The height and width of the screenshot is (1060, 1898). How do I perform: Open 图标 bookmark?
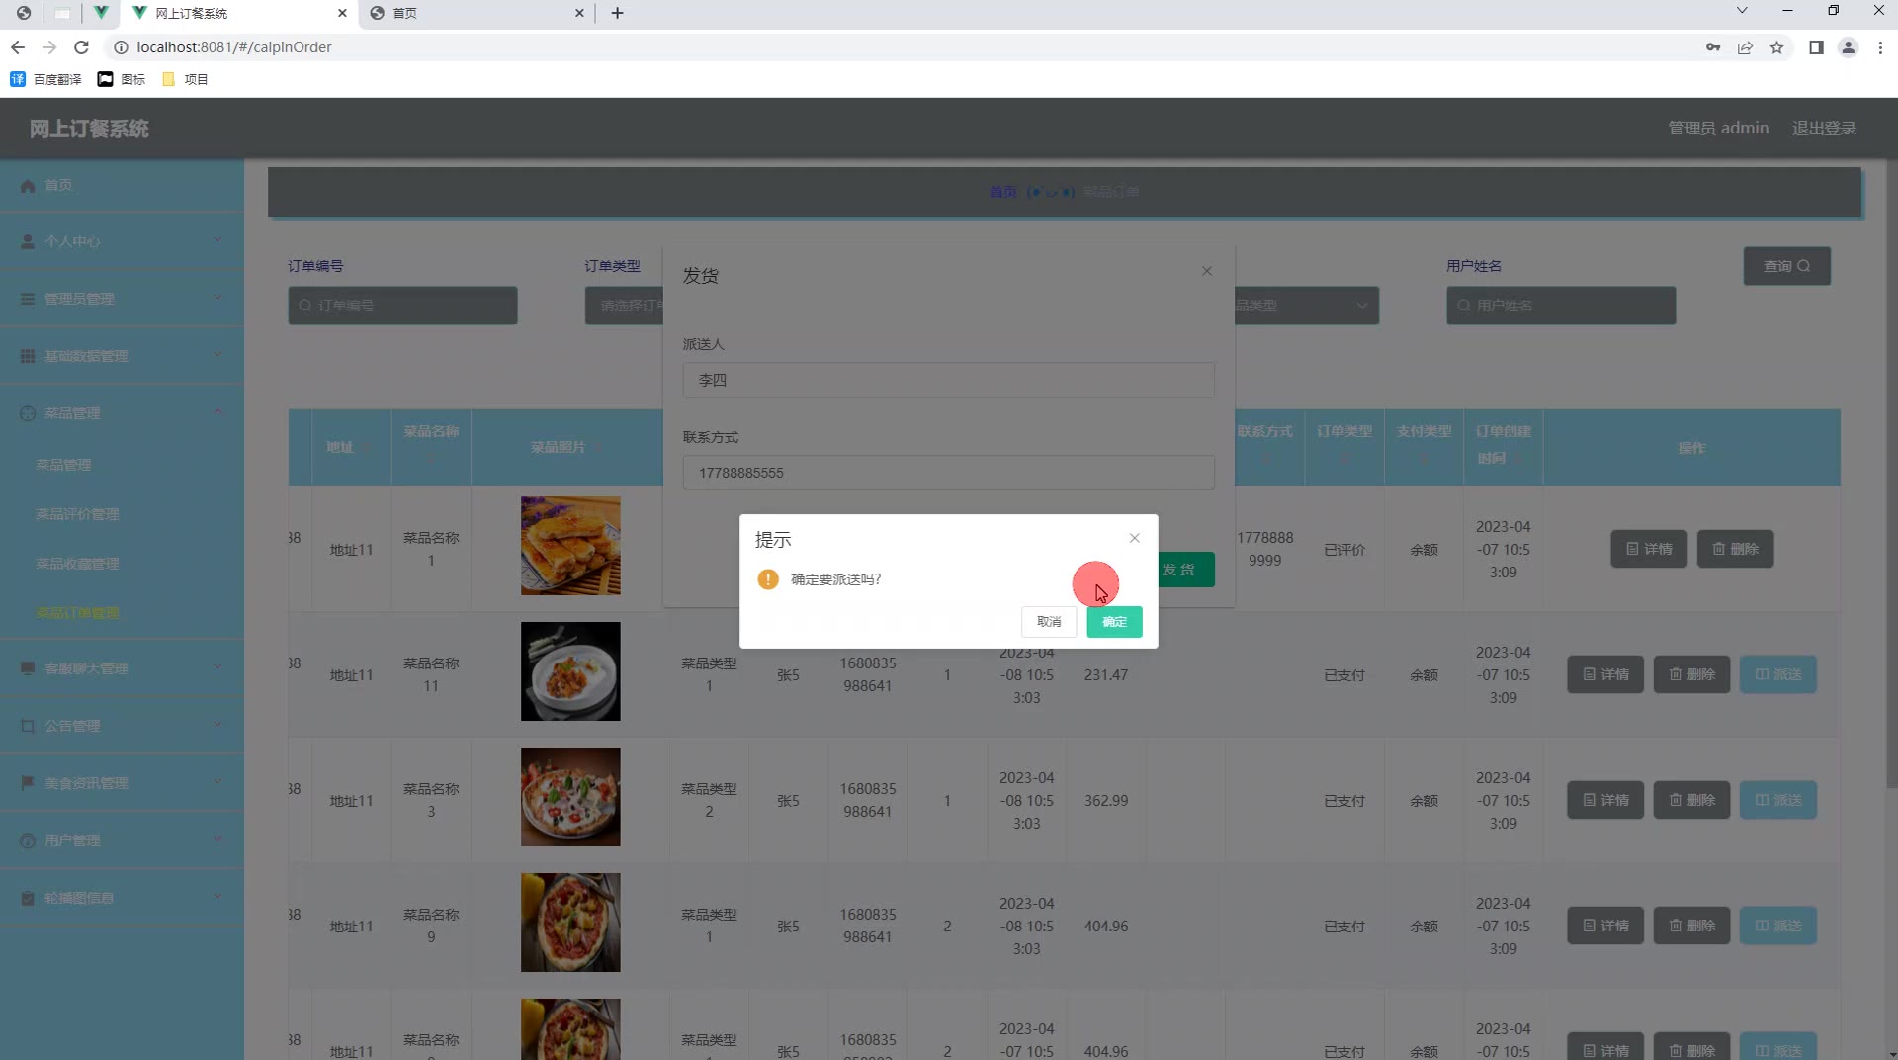tap(122, 79)
